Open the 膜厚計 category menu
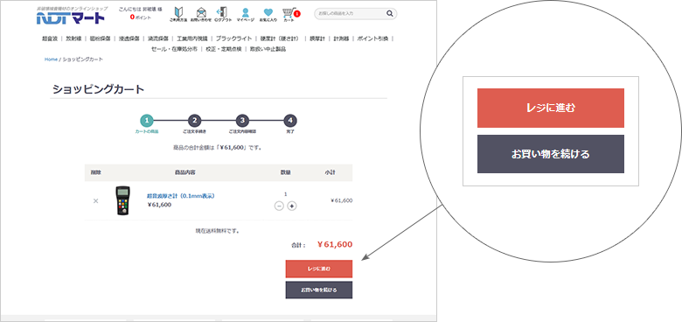The width and height of the screenshot is (682, 322). pyautogui.click(x=317, y=38)
